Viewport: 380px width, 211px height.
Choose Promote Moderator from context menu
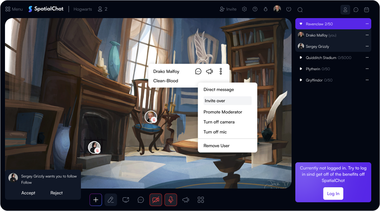tap(223, 112)
